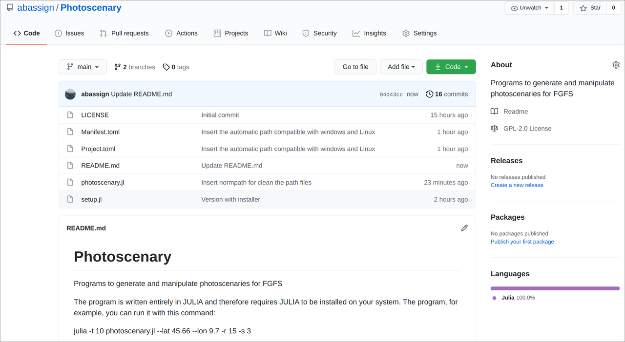Click the abassign avatar in commit bar
Image resolution: width=625 pixels, height=342 pixels.
pos(70,94)
